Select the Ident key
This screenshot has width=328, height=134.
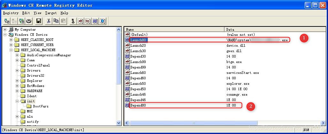tap(32, 96)
